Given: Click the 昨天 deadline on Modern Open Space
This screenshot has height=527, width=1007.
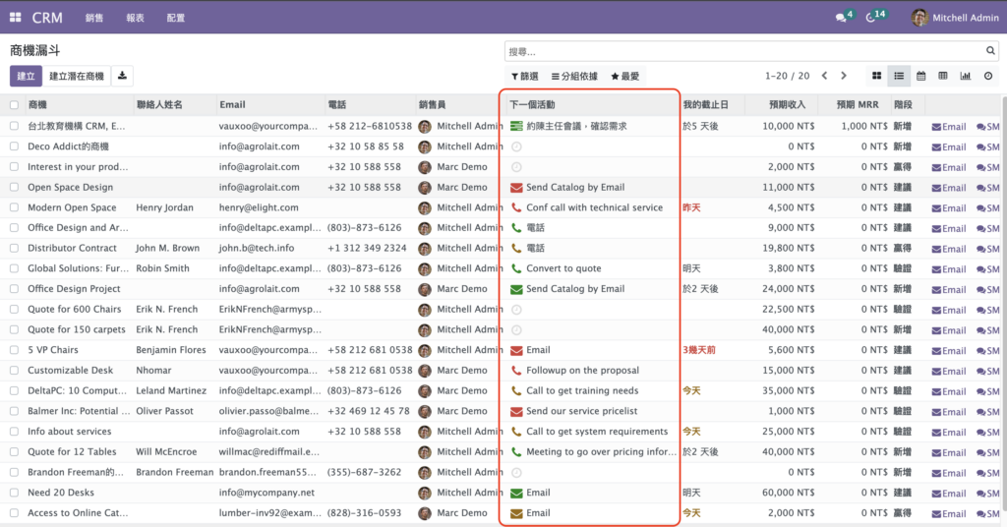Looking at the screenshot, I should [691, 208].
